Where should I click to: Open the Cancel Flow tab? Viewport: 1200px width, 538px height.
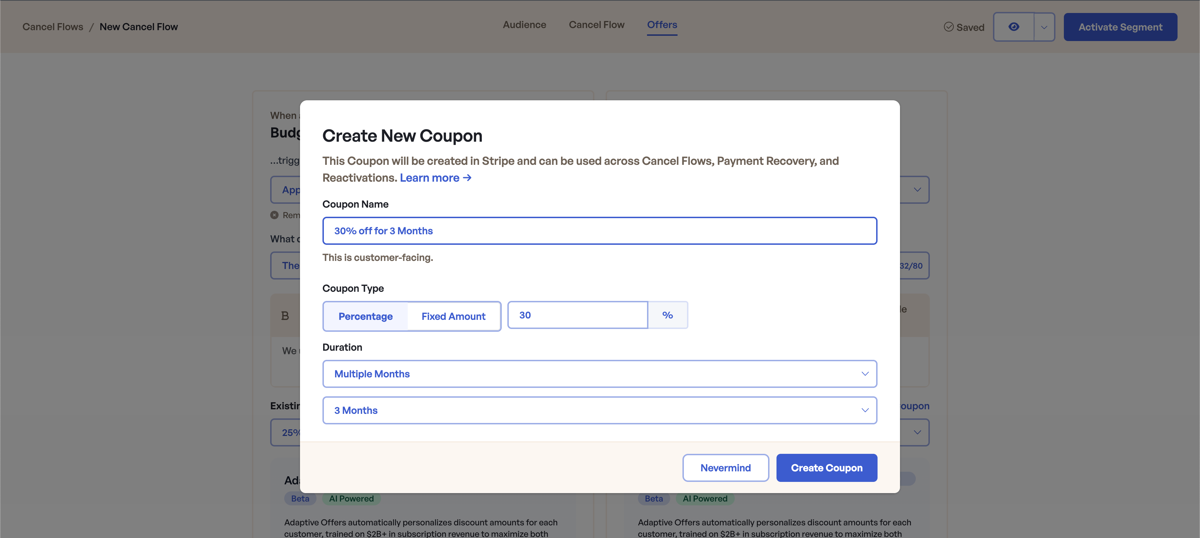tap(596, 25)
